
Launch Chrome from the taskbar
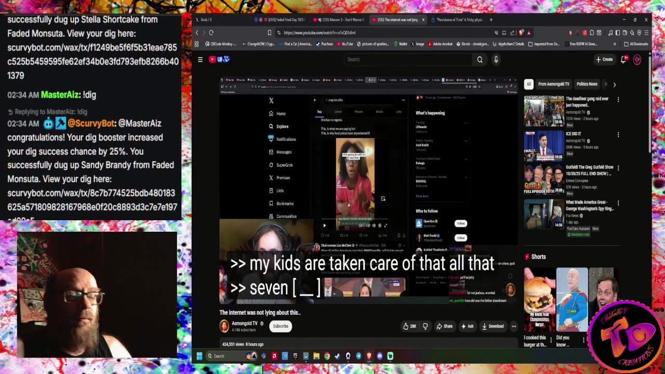point(327,356)
